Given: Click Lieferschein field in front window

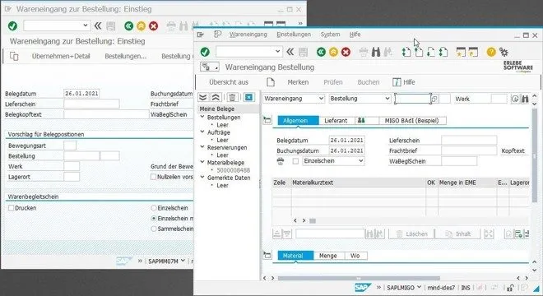Looking at the screenshot, I should 469,141.
